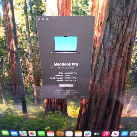Click the More Info... button
Image resolution: width=137 pixels, height=137 pixels.
pyautogui.click(x=66, y=86)
